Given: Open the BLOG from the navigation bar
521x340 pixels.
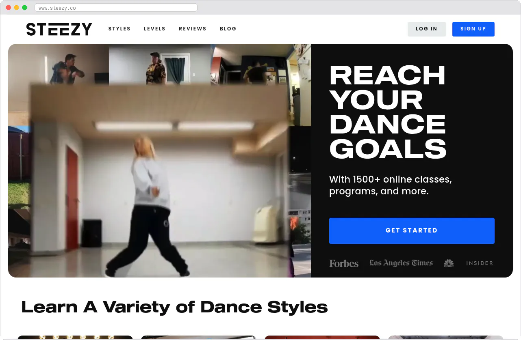Looking at the screenshot, I should tap(228, 29).
